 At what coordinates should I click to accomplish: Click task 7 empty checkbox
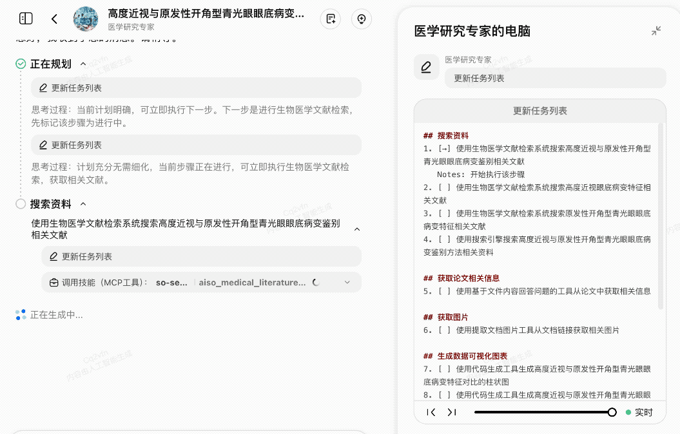444,369
